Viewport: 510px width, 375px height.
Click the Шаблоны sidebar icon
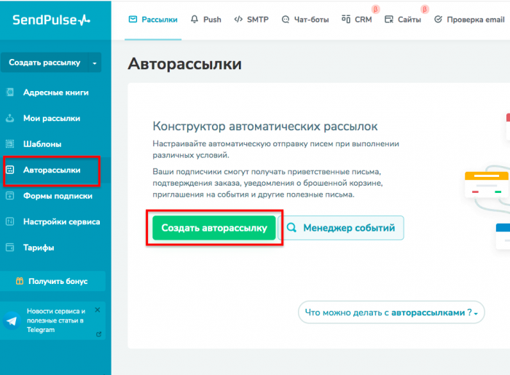click(x=10, y=144)
